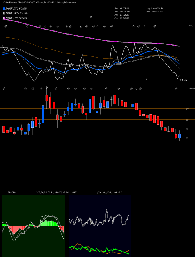This screenshot has height=257, width=195.
Task: Select the 'DOW ST: 80.83' legend label
Action: coord(16,9)
